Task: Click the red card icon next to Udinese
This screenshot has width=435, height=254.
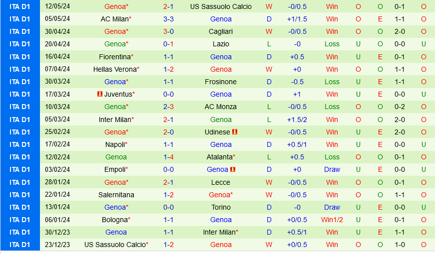Action: (235, 132)
